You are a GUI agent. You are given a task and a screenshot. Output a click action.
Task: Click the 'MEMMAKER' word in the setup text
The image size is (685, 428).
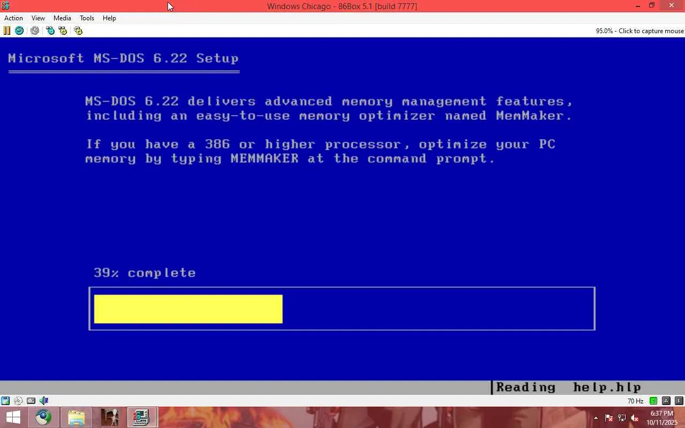click(264, 159)
